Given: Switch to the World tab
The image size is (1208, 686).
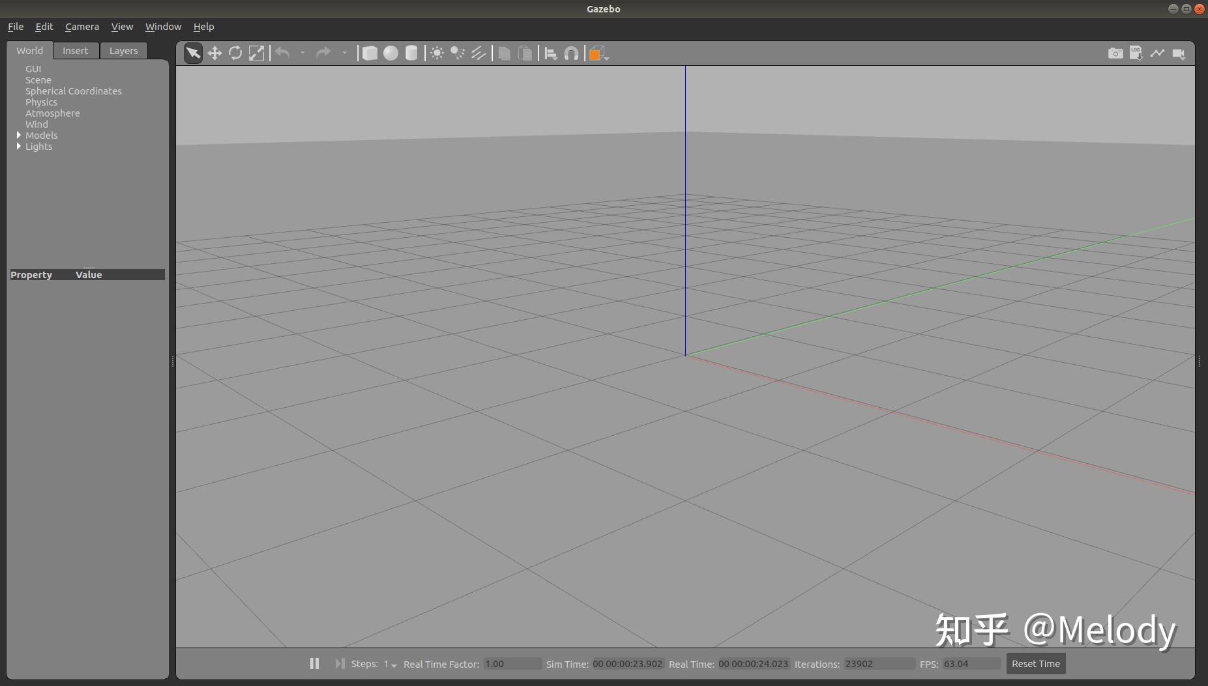Looking at the screenshot, I should 30,51.
